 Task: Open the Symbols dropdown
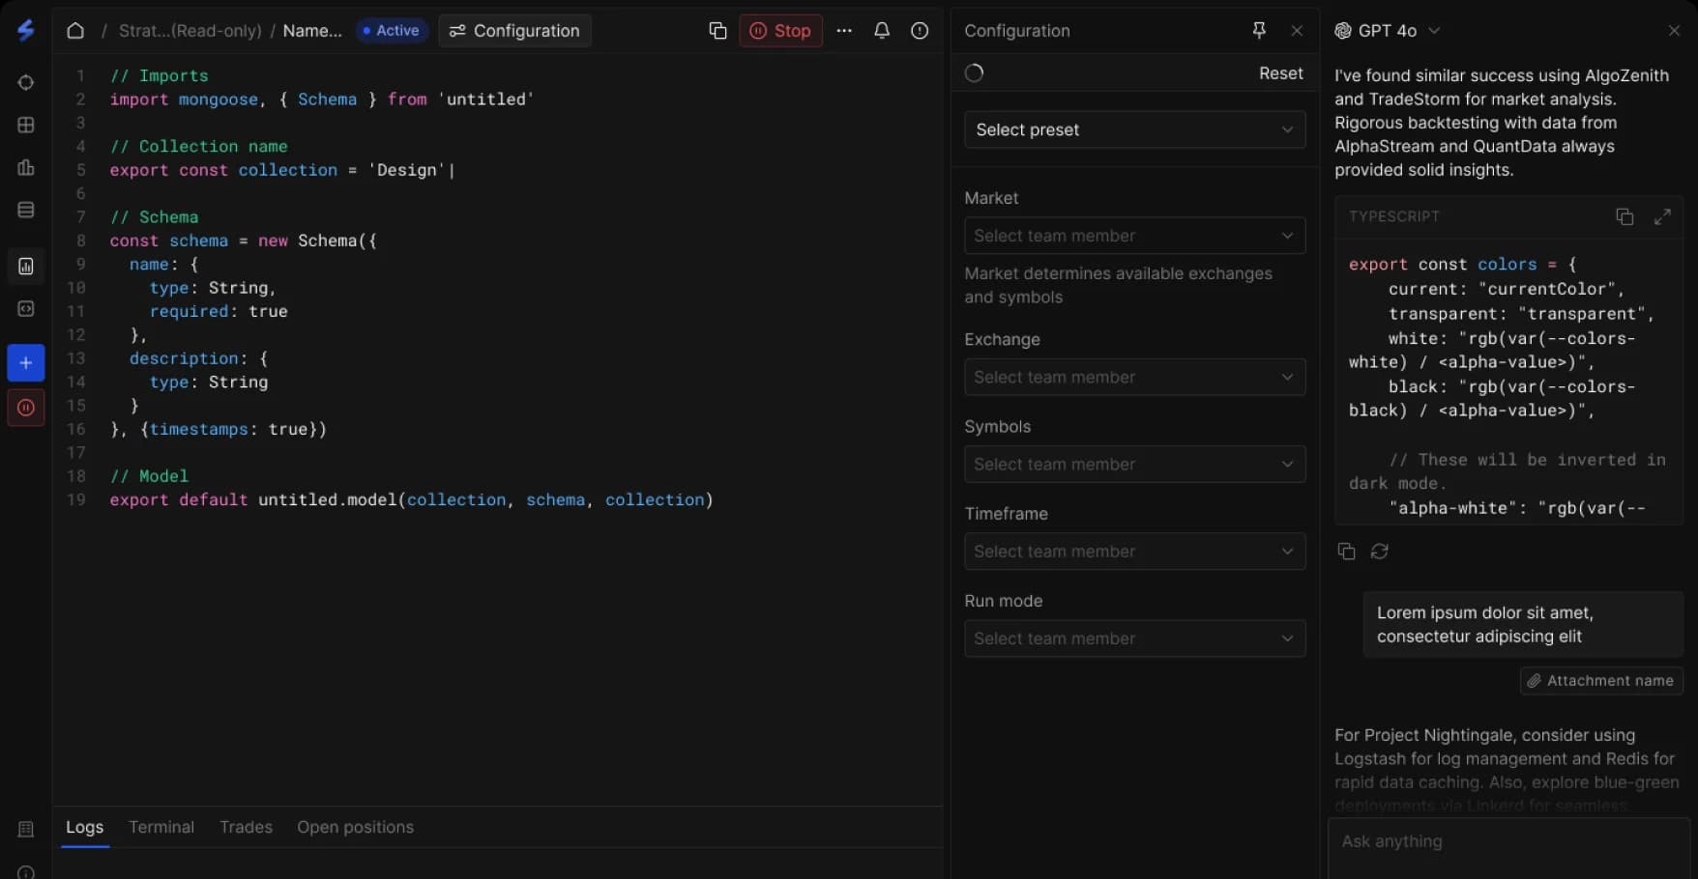tap(1135, 464)
